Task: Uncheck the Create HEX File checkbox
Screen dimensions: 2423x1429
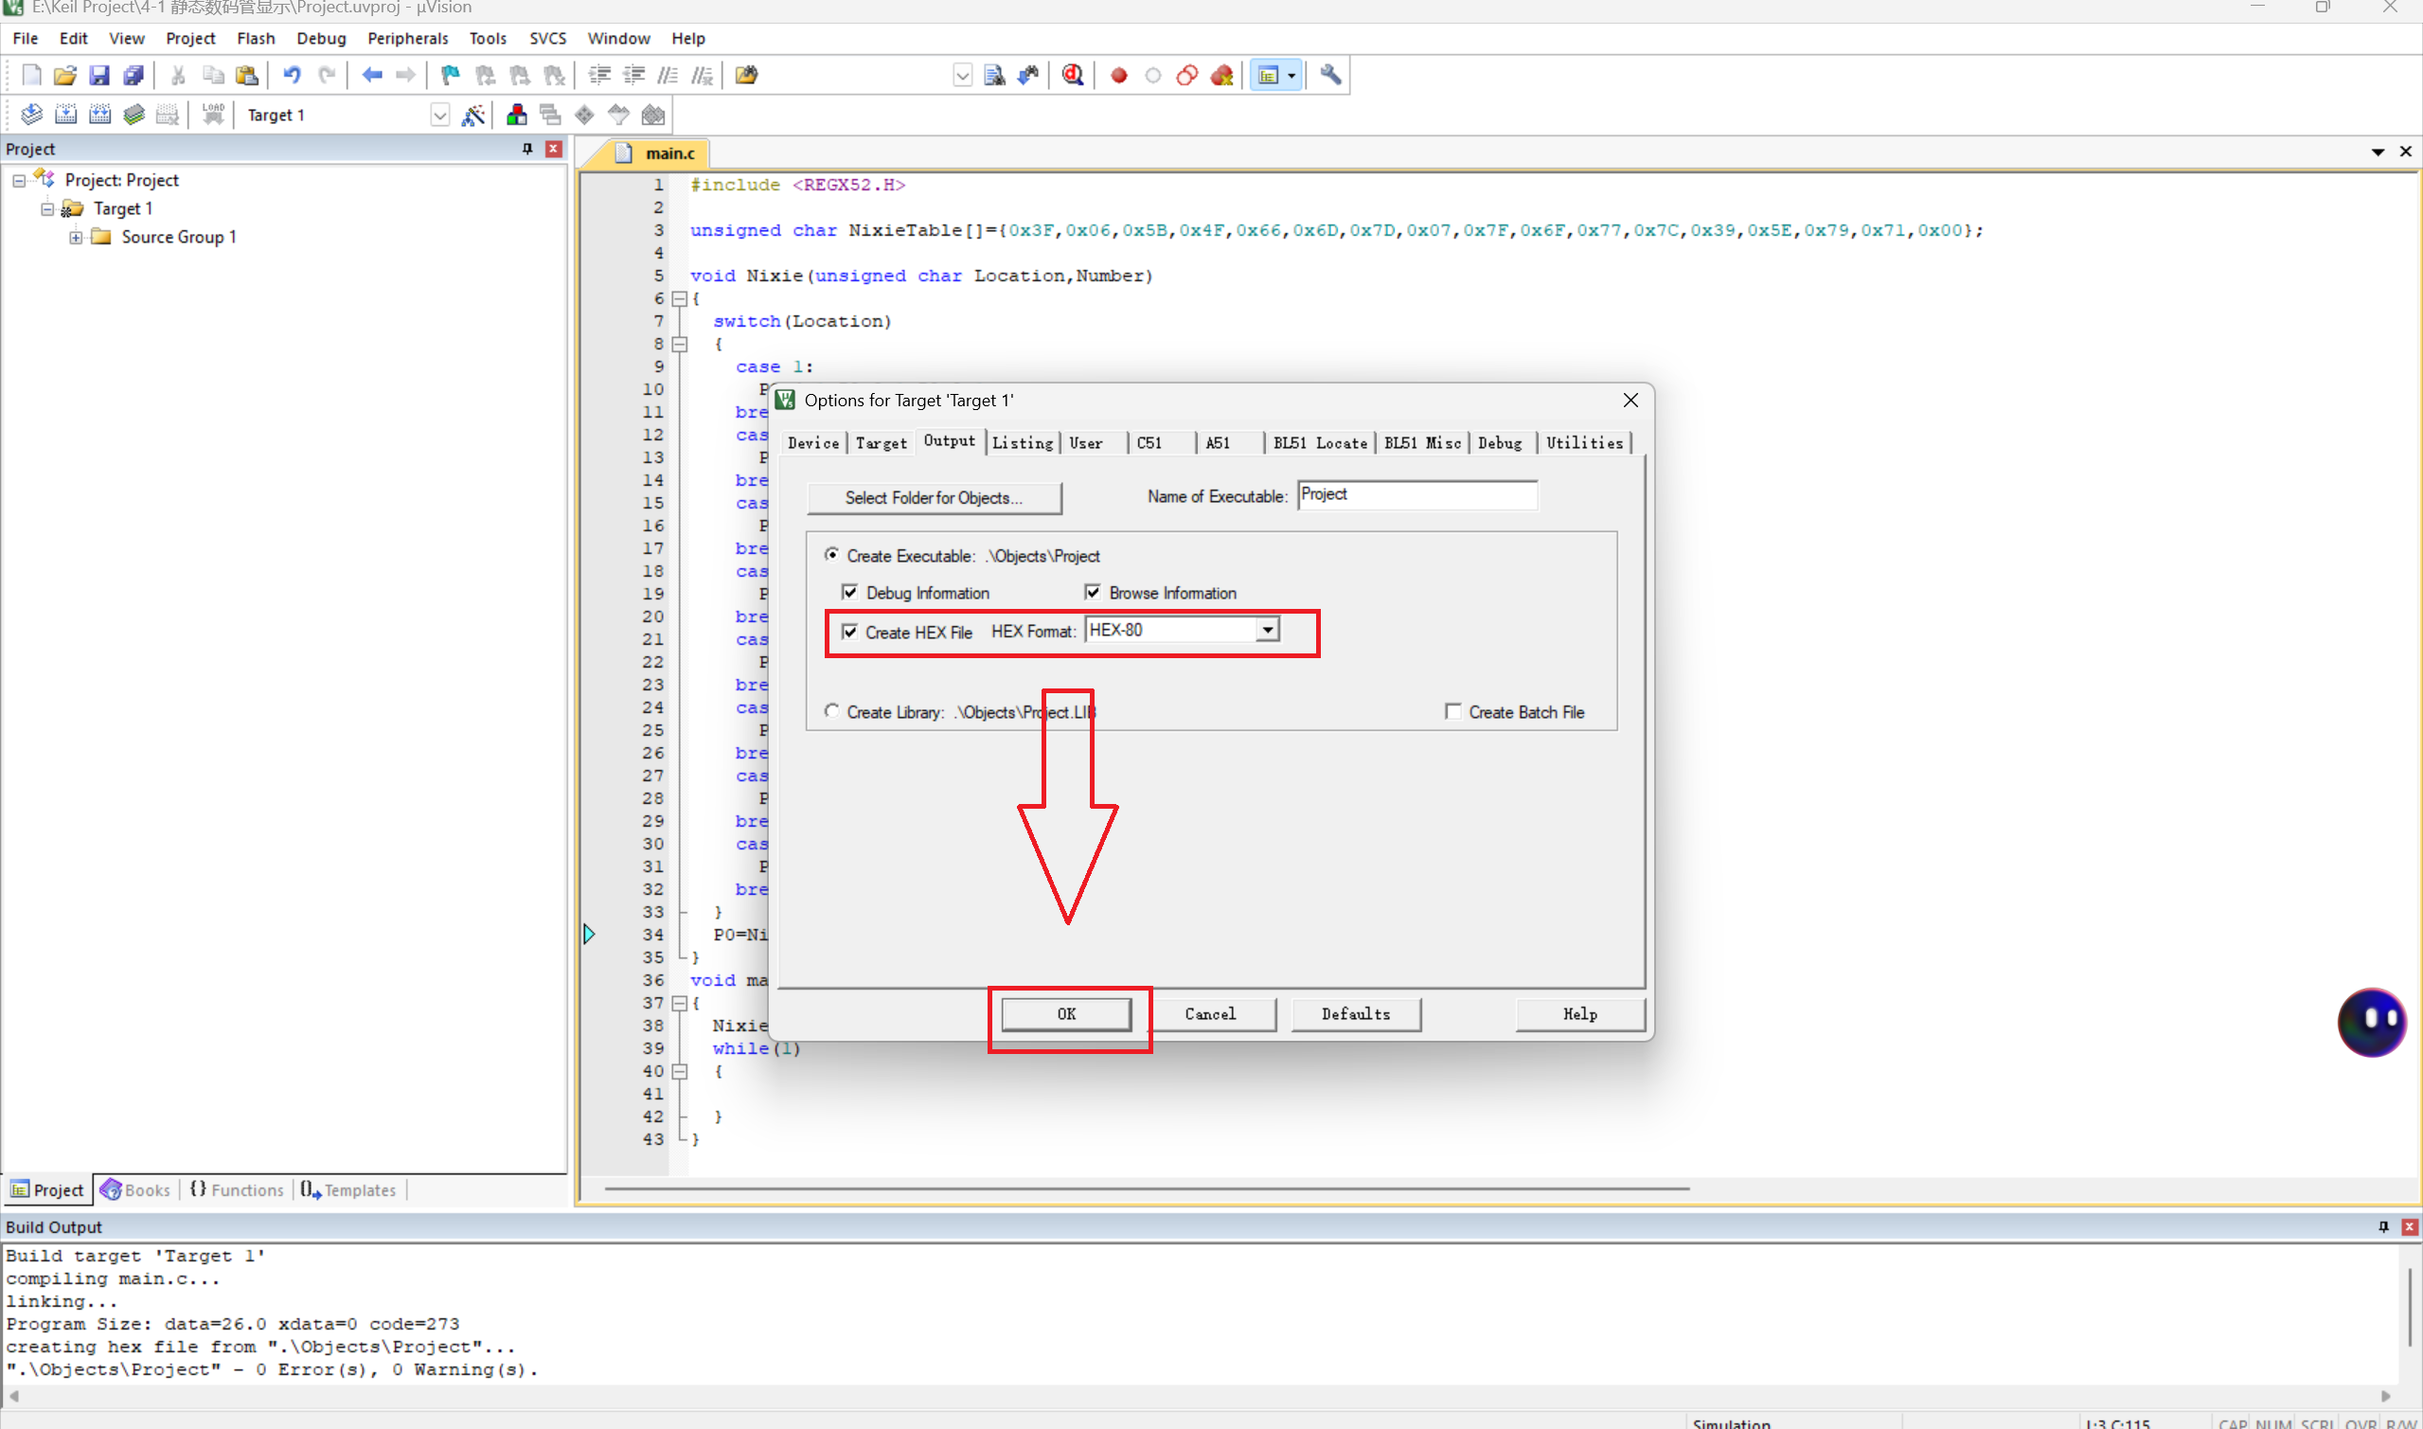Action: point(850,632)
